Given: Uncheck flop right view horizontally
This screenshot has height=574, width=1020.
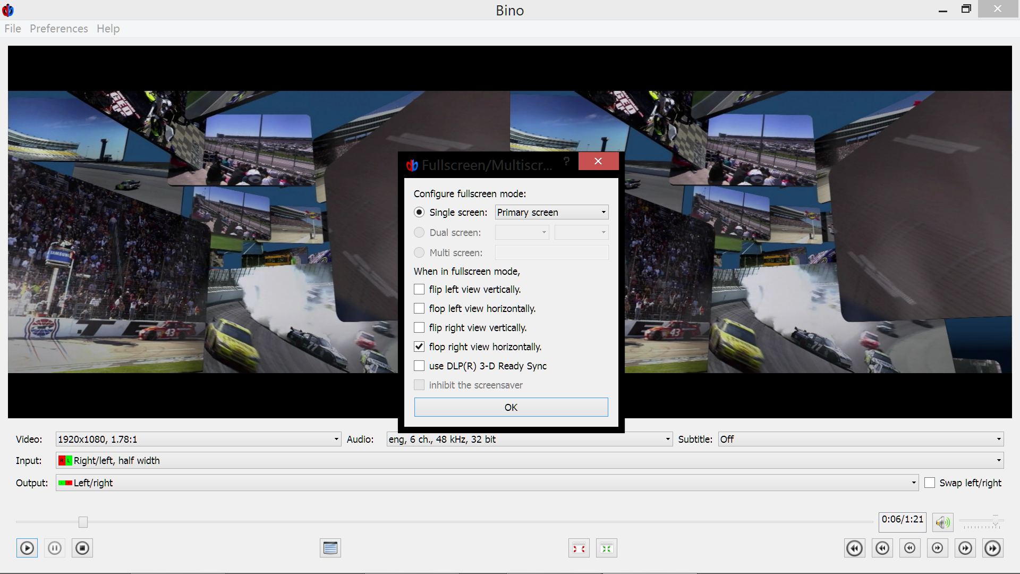Looking at the screenshot, I should point(419,347).
